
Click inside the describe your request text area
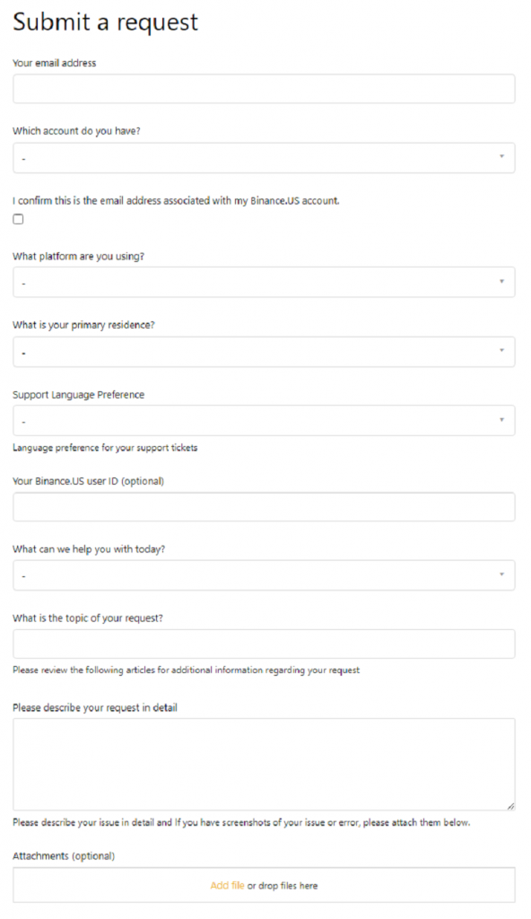pos(264,765)
